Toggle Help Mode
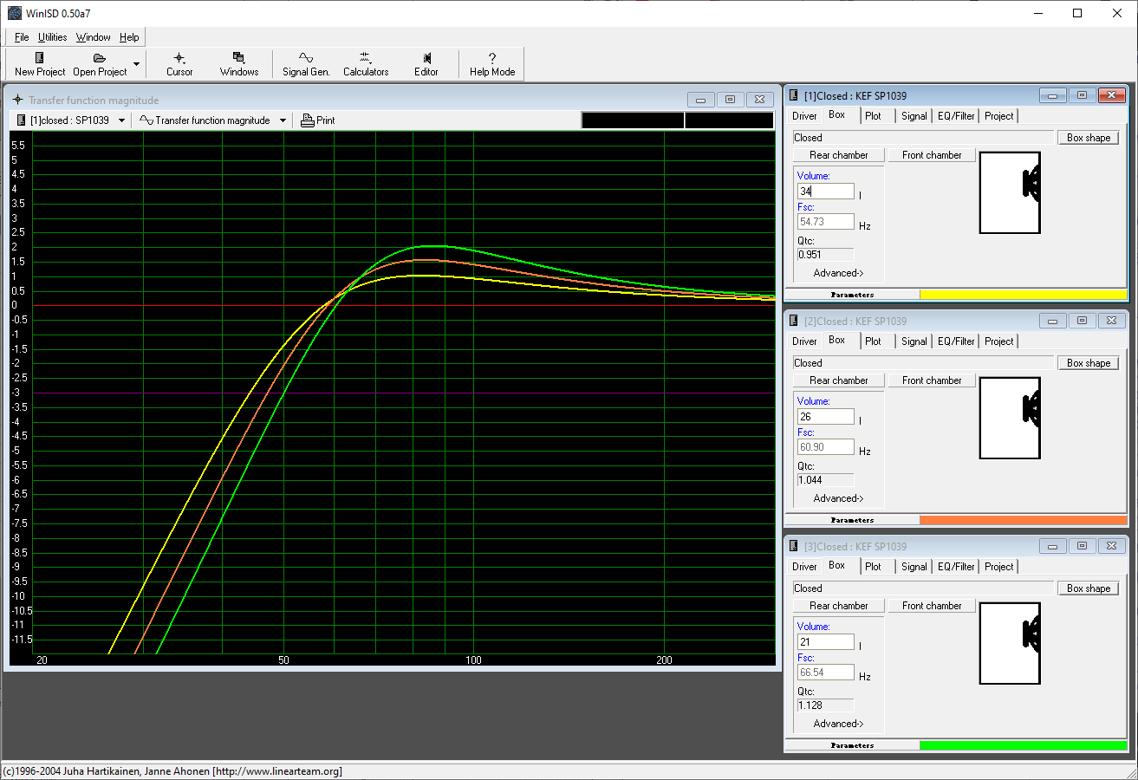 click(x=492, y=64)
